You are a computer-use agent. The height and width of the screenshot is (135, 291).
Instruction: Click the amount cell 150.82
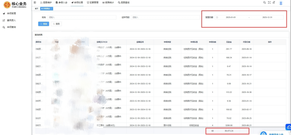click(229, 110)
